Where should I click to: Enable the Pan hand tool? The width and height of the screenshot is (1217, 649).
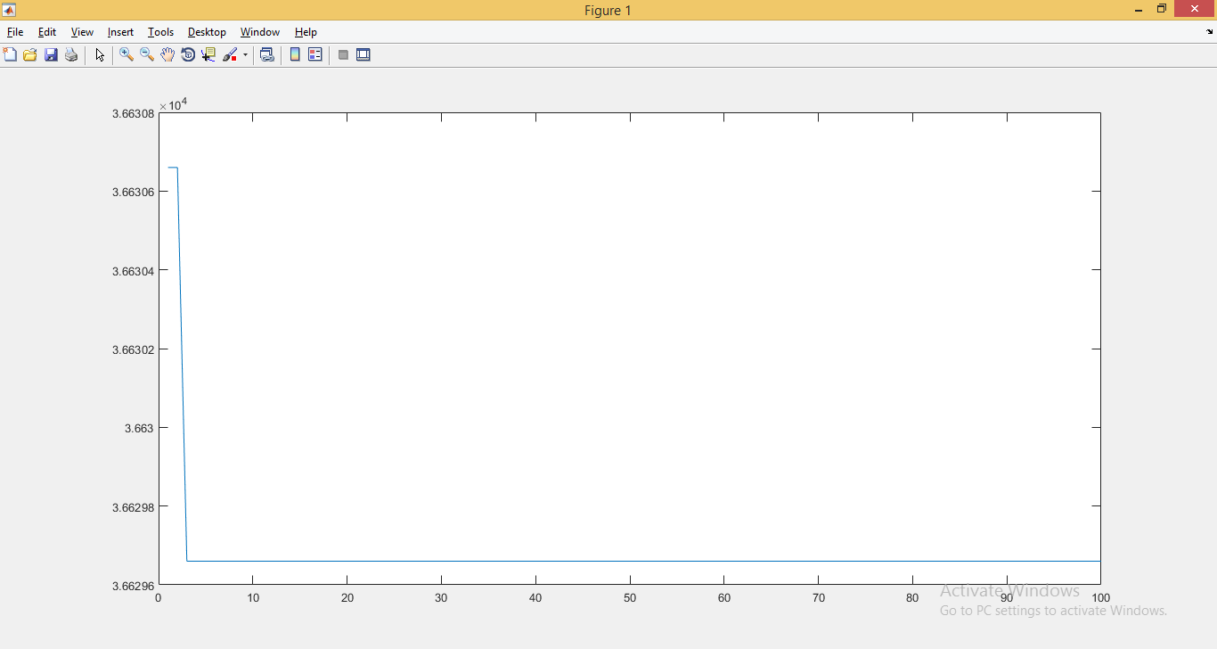click(167, 54)
